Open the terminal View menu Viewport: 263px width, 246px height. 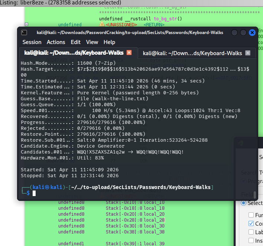point(92,42)
